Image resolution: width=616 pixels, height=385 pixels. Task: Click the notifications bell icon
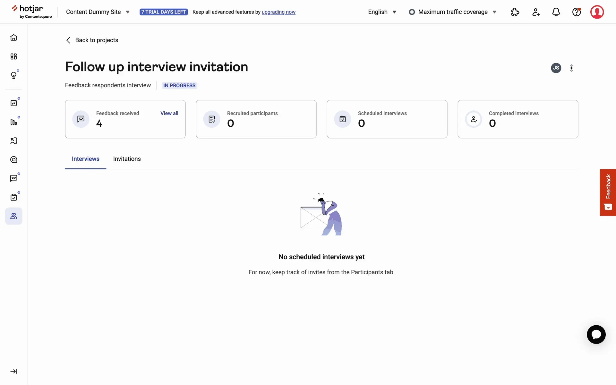(556, 12)
